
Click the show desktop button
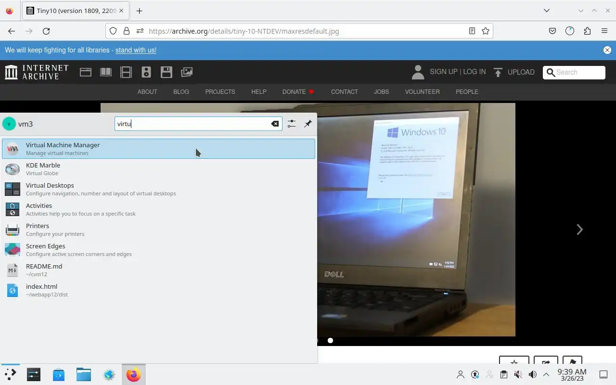coord(603,374)
